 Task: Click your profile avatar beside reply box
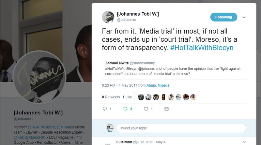click(x=110, y=128)
